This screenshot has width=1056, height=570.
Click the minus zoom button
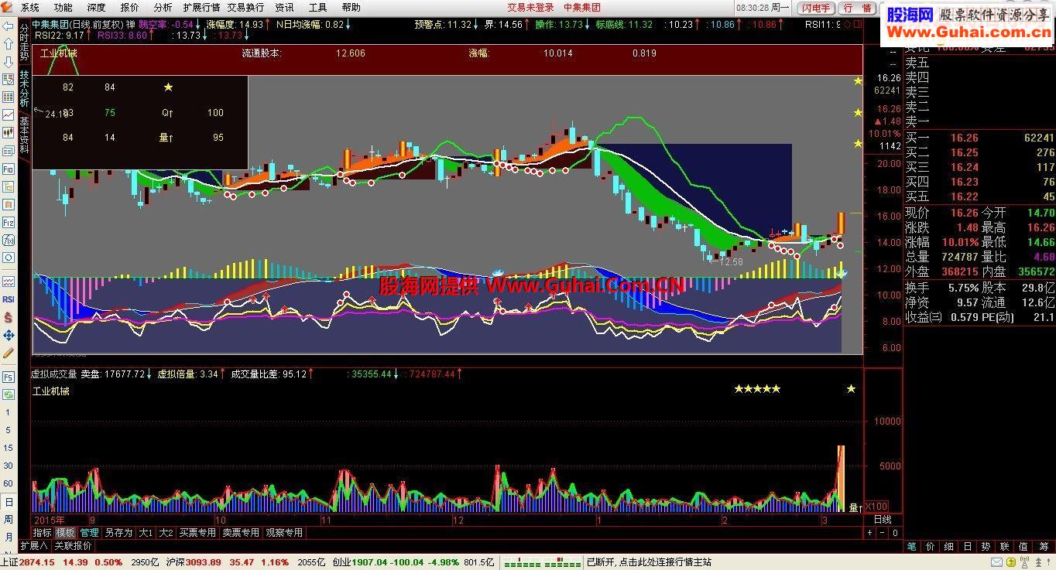(883, 533)
